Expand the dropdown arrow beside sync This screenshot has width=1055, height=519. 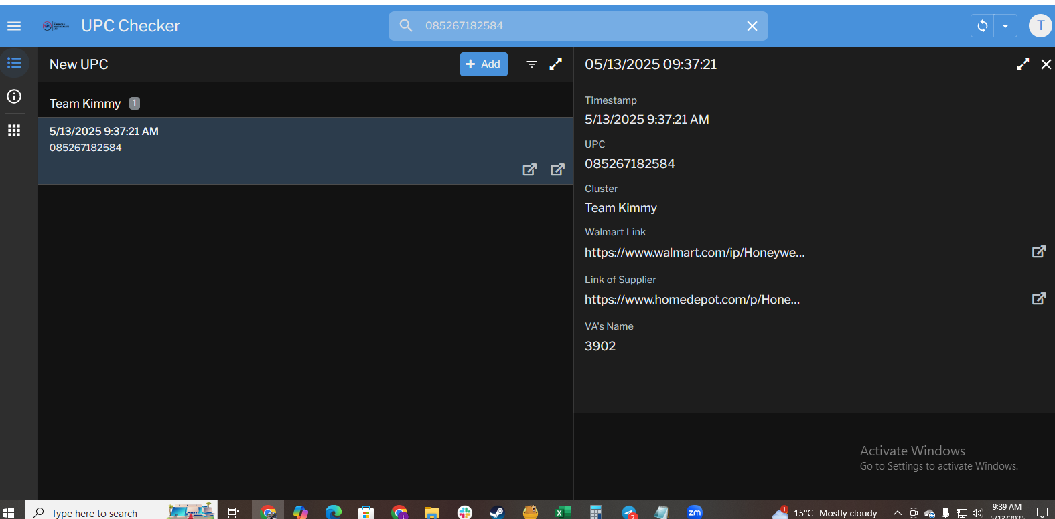tap(1005, 26)
